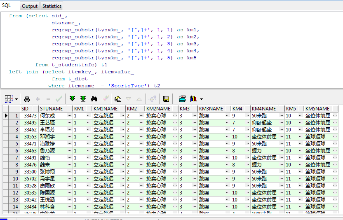Click the export results printer icon
343x220 pixels.
(x=182, y=99)
